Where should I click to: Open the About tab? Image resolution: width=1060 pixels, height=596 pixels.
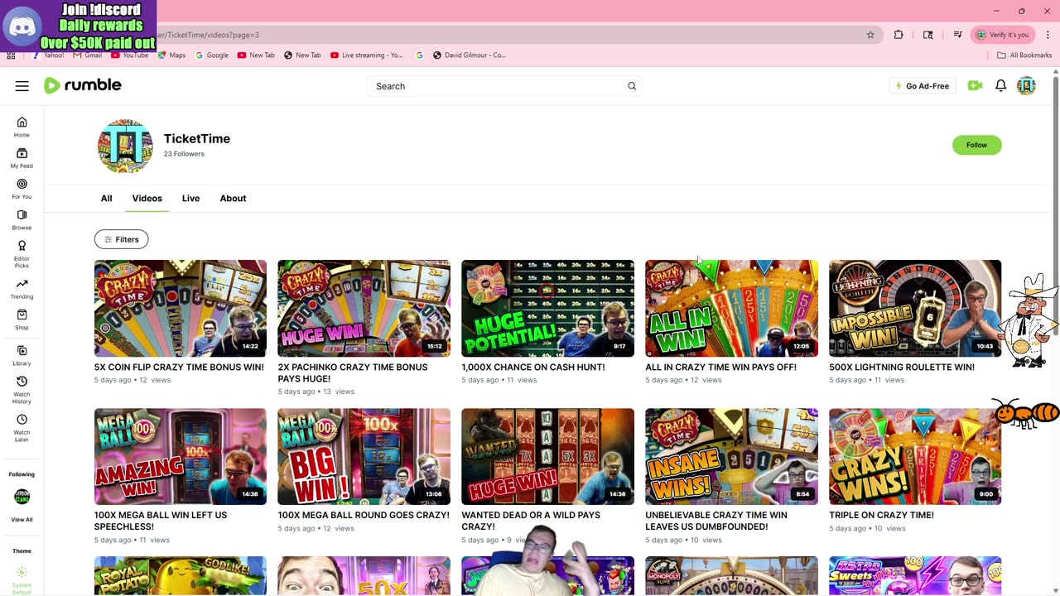[233, 199]
